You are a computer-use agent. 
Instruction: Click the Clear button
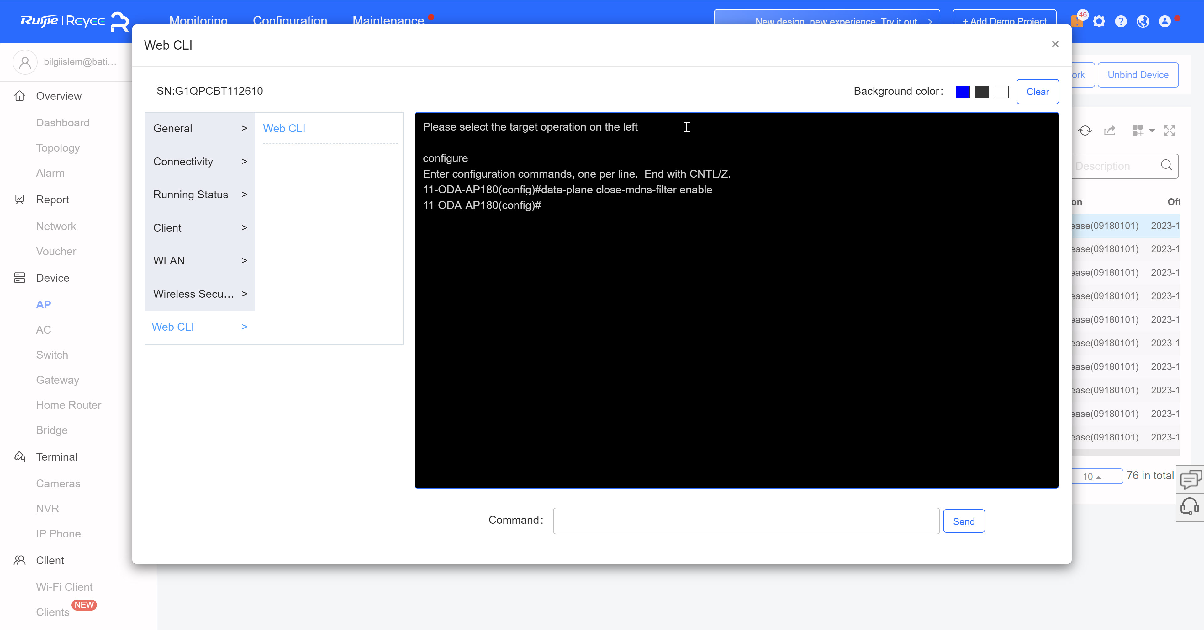tap(1037, 92)
